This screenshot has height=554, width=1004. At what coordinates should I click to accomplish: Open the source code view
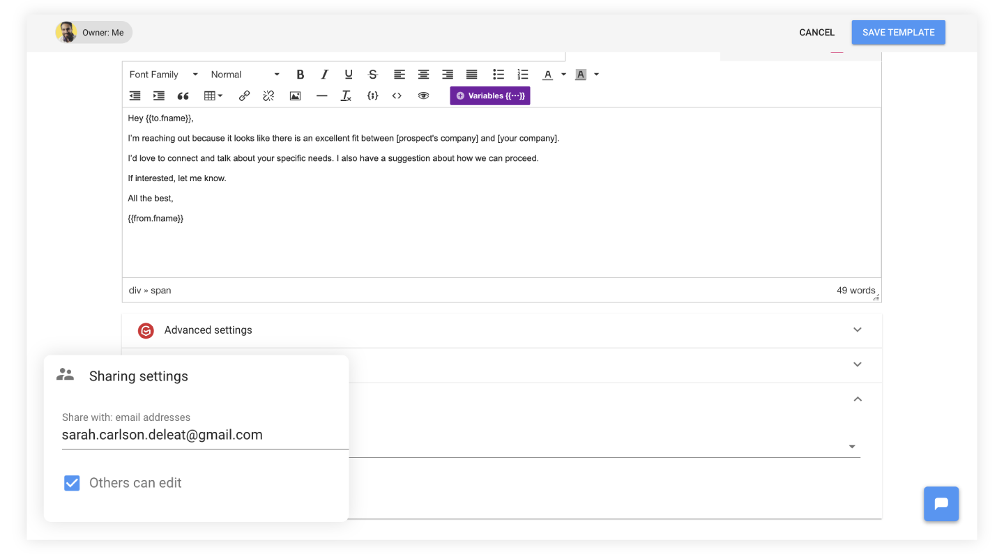click(396, 95)
